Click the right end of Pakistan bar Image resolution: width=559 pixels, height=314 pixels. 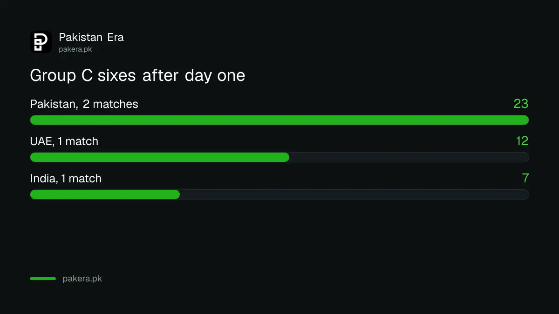525,120
